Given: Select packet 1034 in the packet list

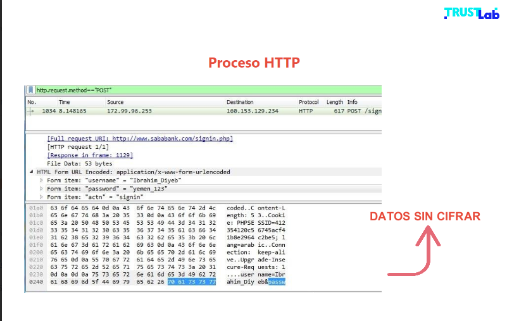Looking at the screenshot, I should (190, 111).
